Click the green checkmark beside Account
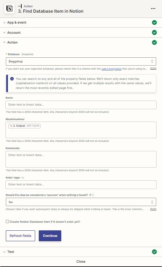This screenshot has width=162, height=267. click(x=154, y=33)
